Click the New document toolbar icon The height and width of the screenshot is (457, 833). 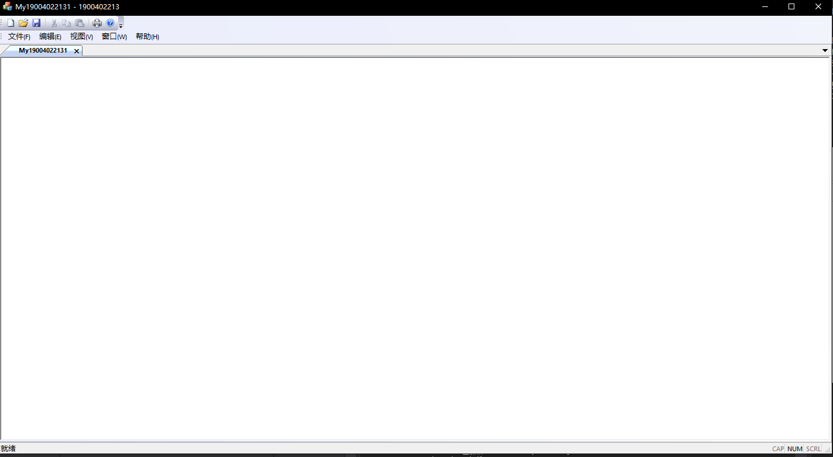click(11, 23)
